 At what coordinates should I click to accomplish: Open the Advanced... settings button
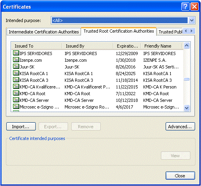[180, 127]
